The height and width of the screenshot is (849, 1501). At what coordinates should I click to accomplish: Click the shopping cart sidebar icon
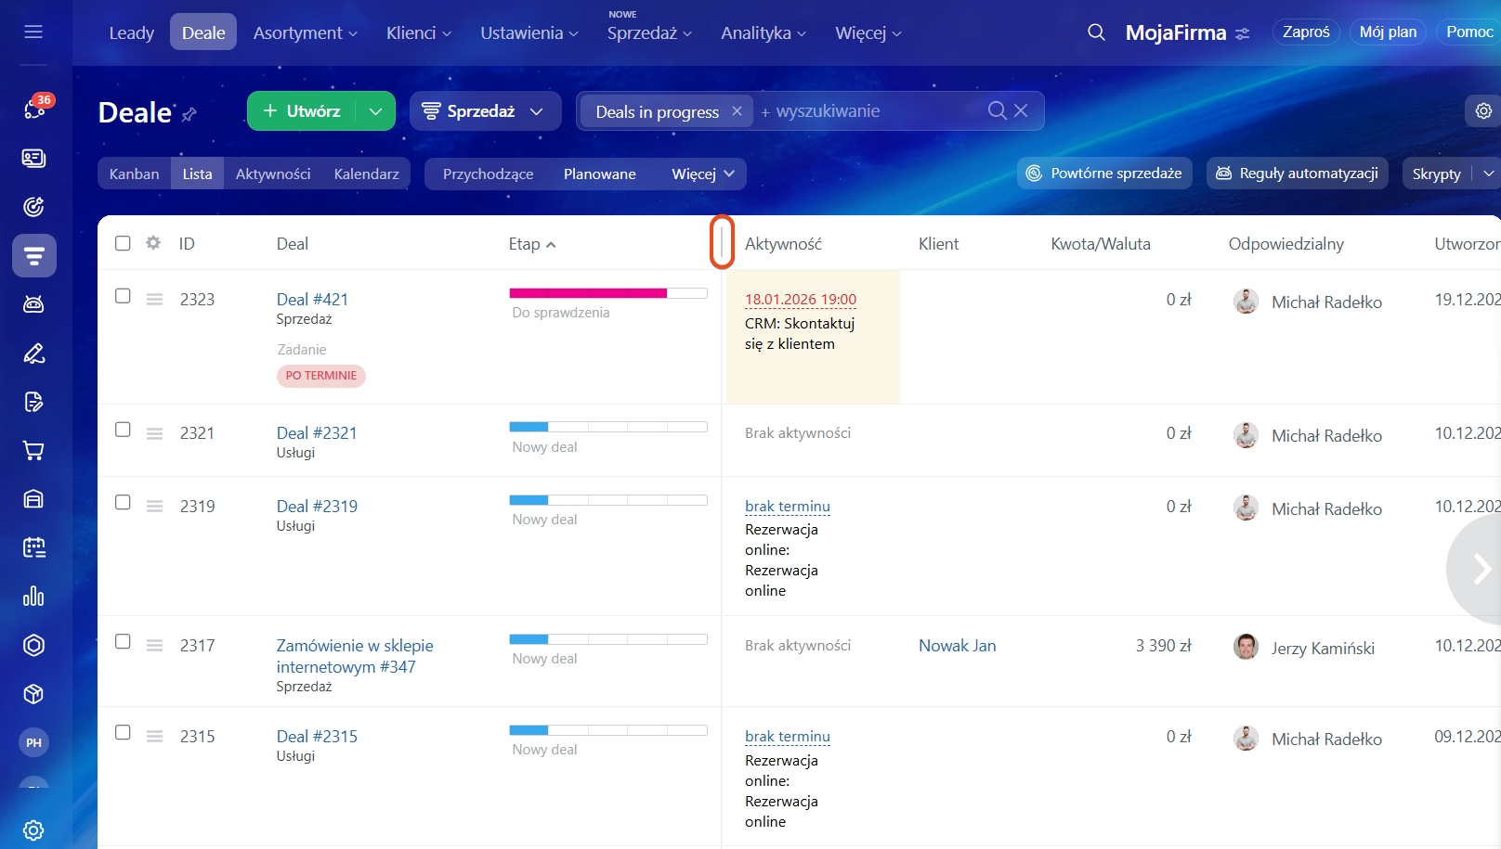click(x=33, y=451)
